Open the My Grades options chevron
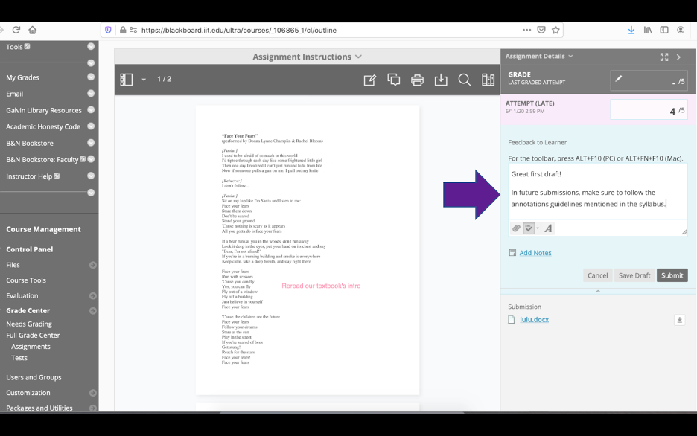The image size is (697, 436). tap(91, 77)
